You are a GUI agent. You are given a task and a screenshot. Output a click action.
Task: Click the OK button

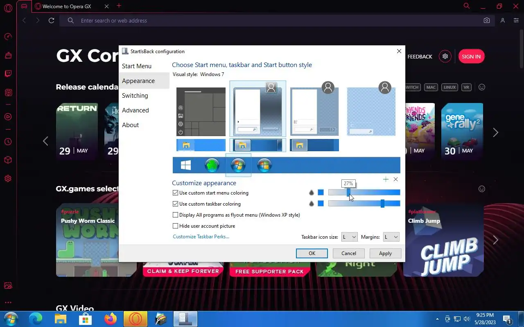[312, 253]
